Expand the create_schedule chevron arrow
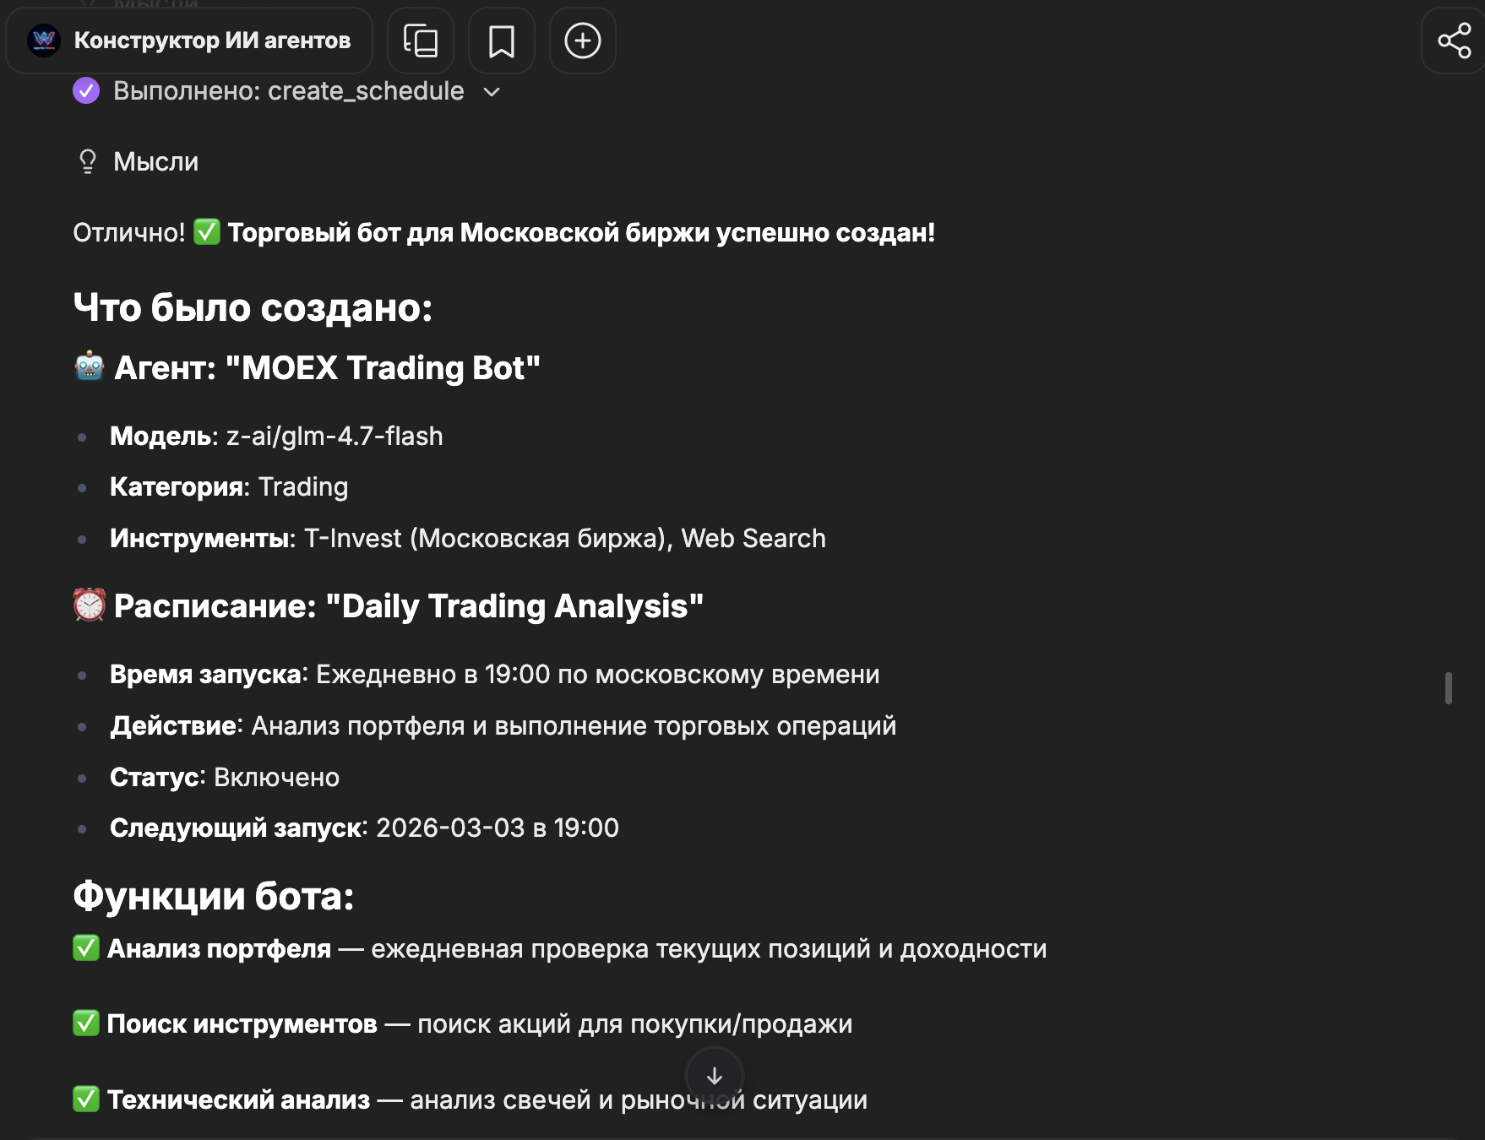This screenshot has height=1140, width=1485. 492,91
